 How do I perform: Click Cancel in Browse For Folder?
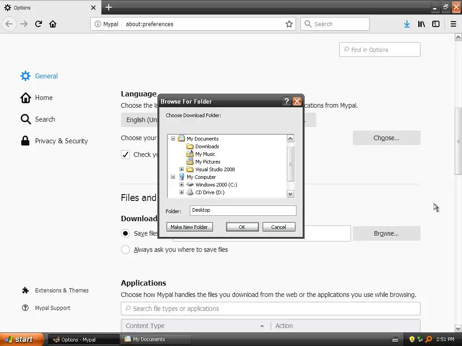point(279,227)
